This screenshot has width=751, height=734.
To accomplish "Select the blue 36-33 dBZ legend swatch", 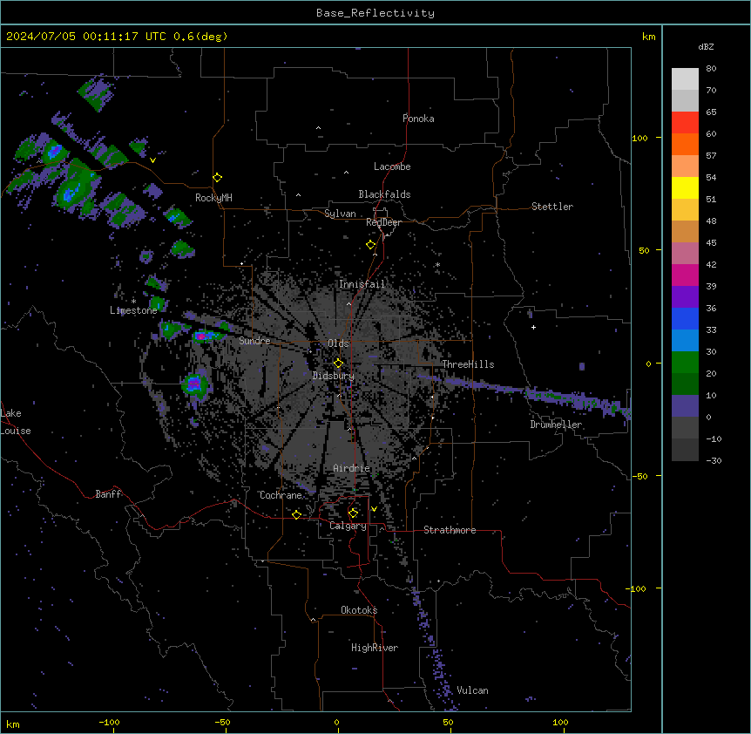I will click(x=685, y=318).
